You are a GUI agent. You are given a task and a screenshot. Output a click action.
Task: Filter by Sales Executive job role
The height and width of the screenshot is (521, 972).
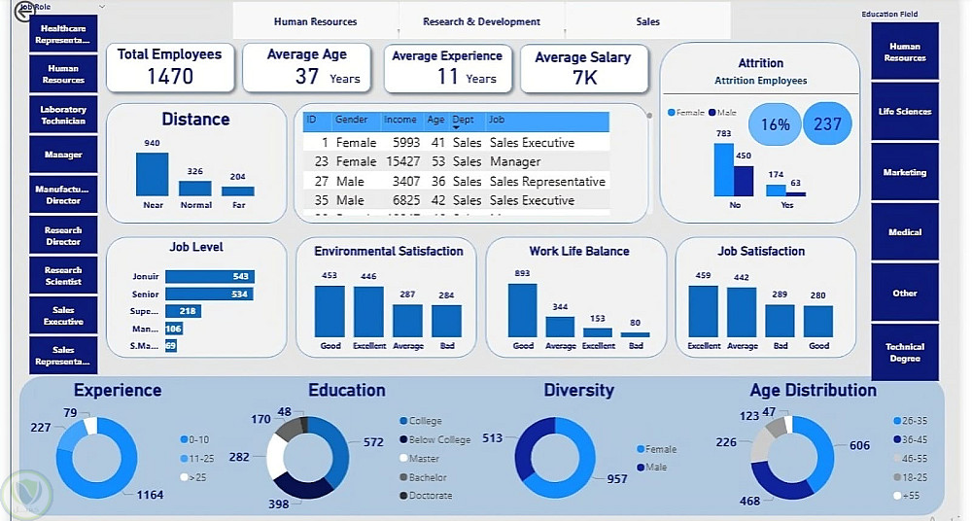[63, 315]
